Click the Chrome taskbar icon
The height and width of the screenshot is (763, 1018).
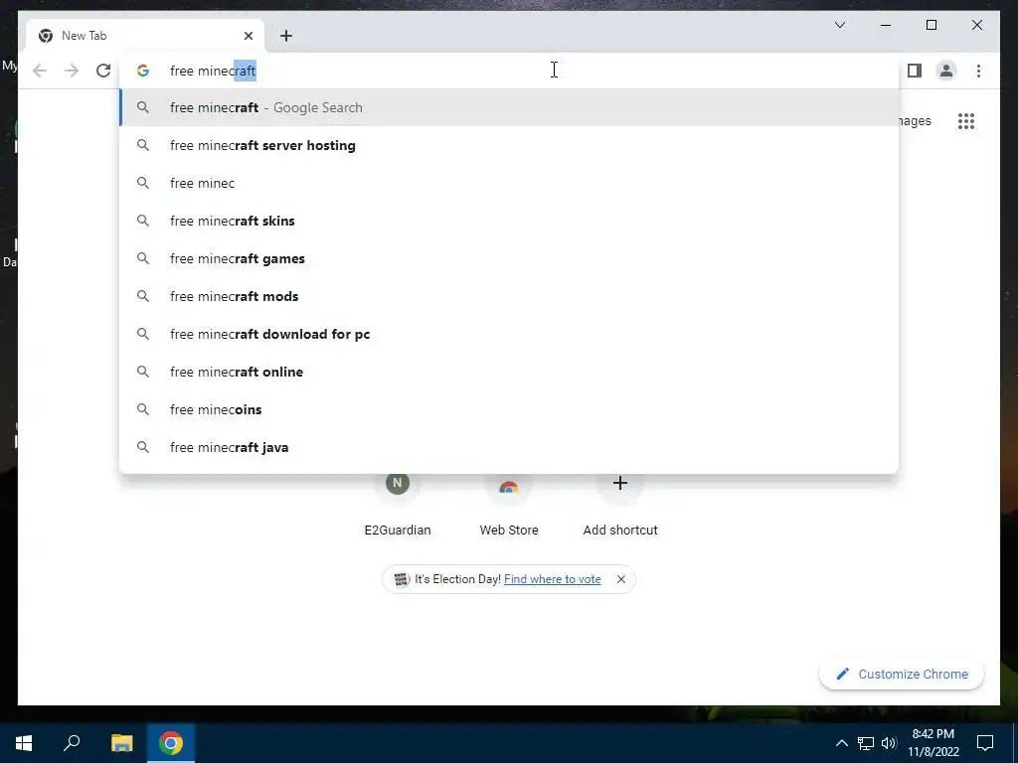point(171,743)
